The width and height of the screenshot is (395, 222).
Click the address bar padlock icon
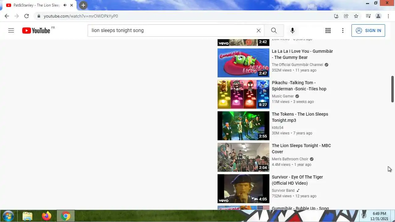pos(39,16)
